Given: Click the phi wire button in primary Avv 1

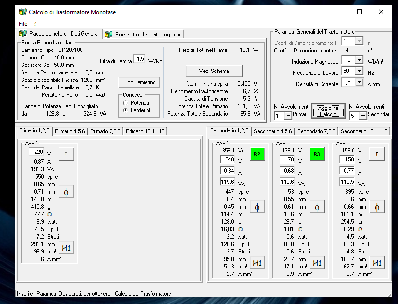Looking at the screenshot, I should [x=66, y=192].
